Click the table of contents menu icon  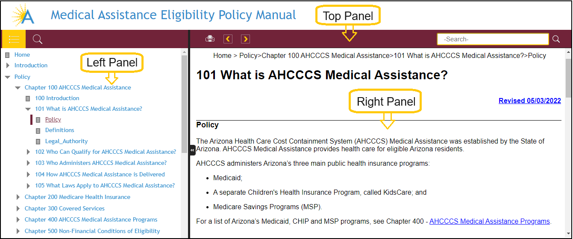(x=14, y=39)
